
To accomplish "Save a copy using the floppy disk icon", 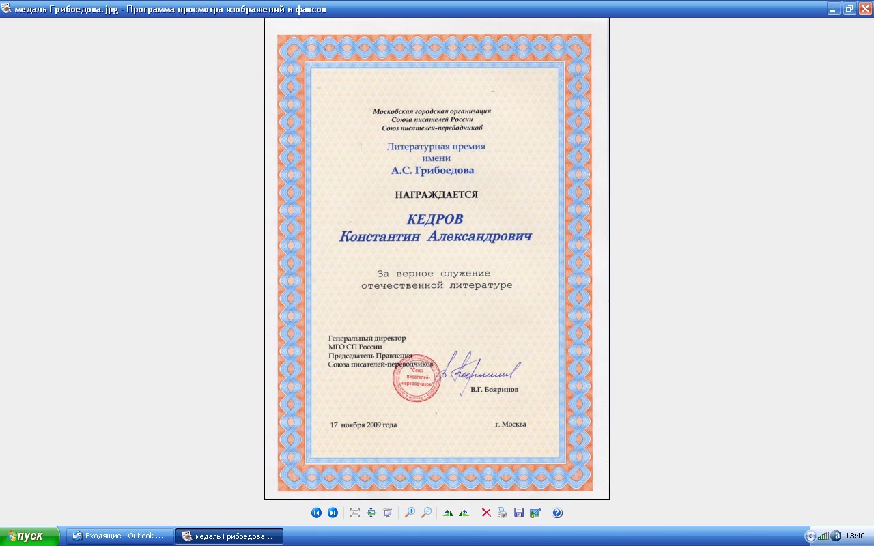I will tap(519, 513).
